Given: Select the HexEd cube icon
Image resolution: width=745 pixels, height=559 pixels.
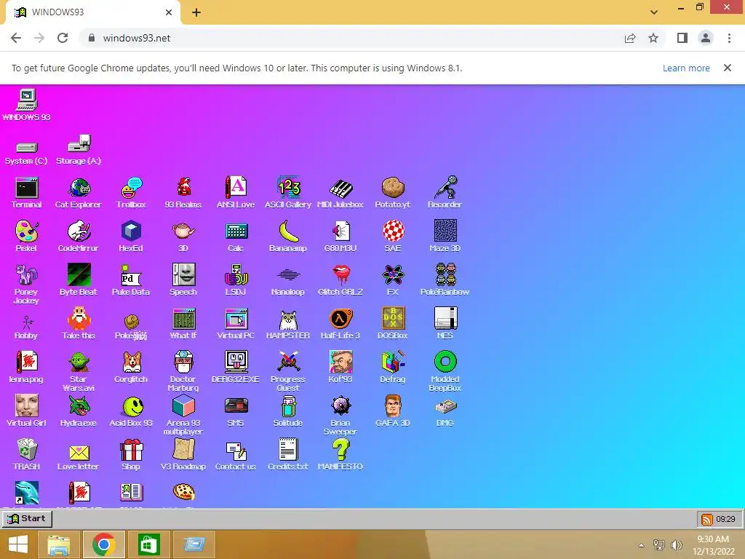Looking at the screenshot, I should [x=131, y=237].
